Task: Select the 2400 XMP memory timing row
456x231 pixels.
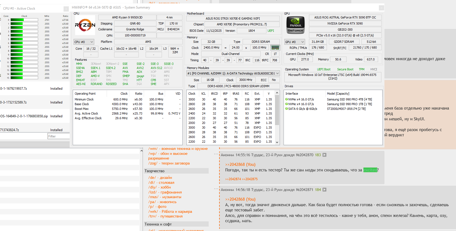Action: click(x=230, y=113)
